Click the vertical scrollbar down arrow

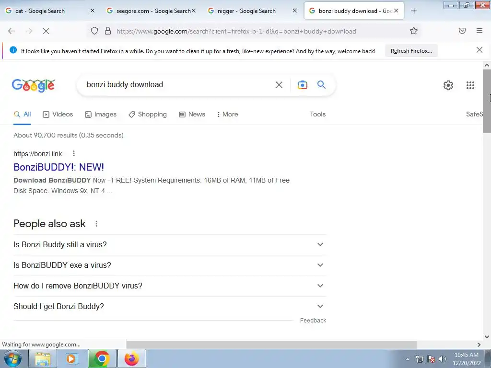[x=487, y=337]
